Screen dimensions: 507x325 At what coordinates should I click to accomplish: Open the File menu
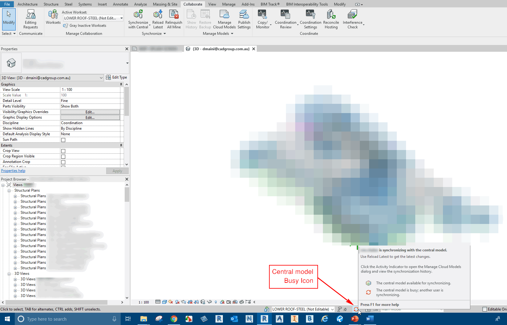pyautogui.click(x=7, y=4)
